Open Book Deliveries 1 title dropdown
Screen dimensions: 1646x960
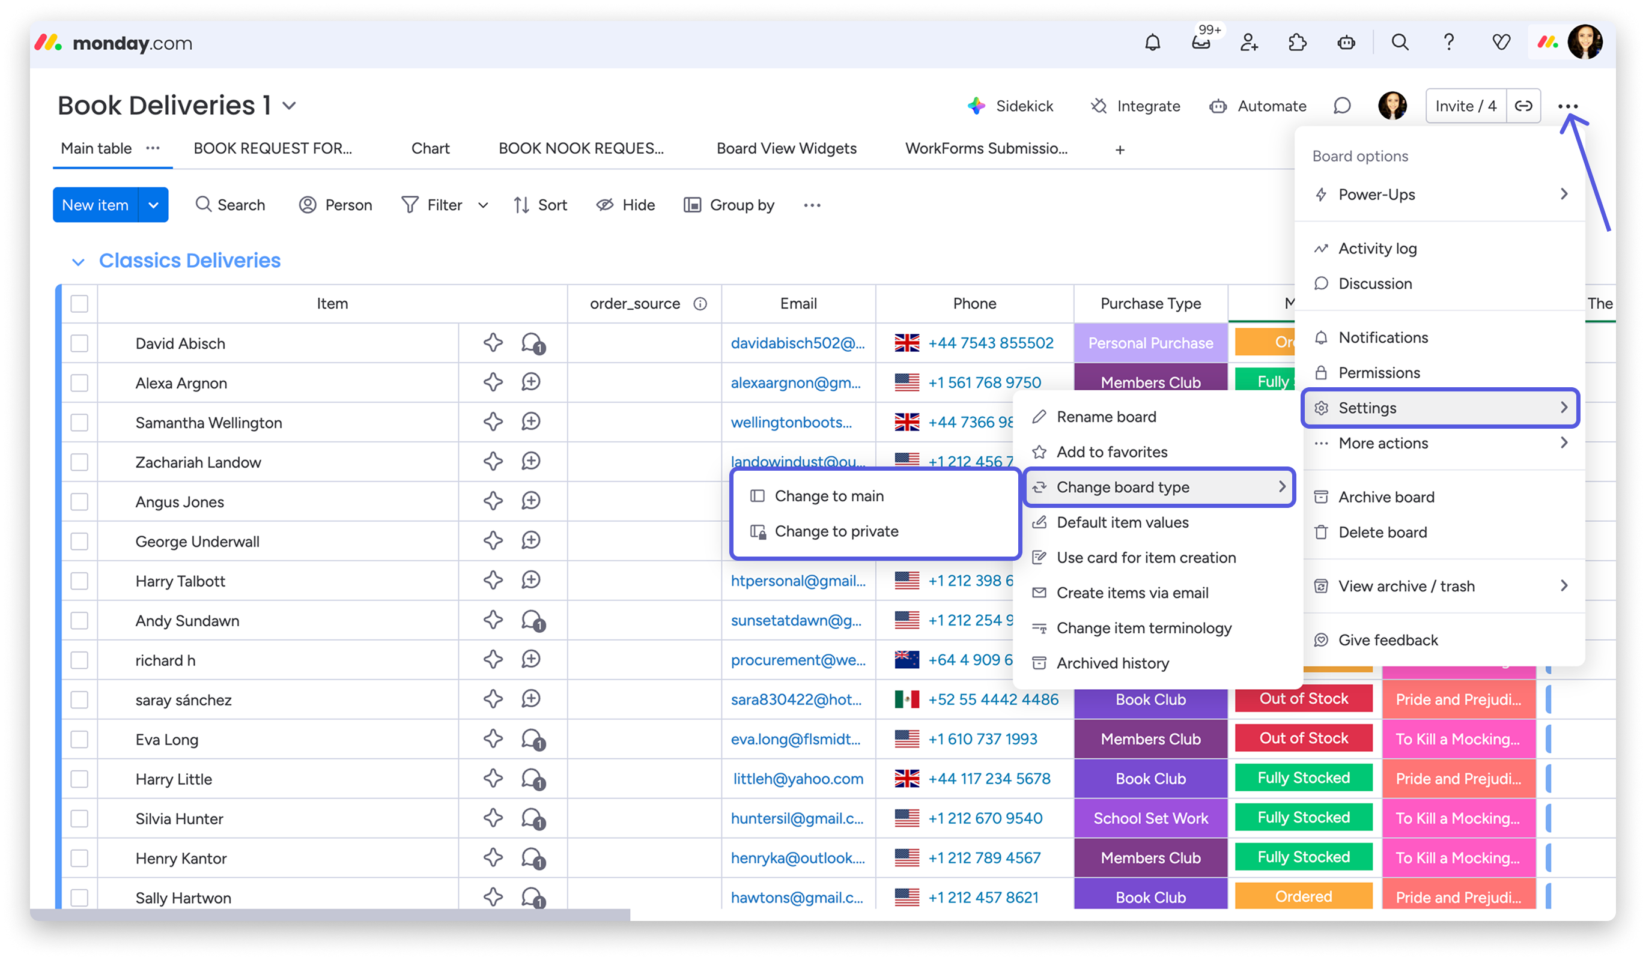pos(290,106)
